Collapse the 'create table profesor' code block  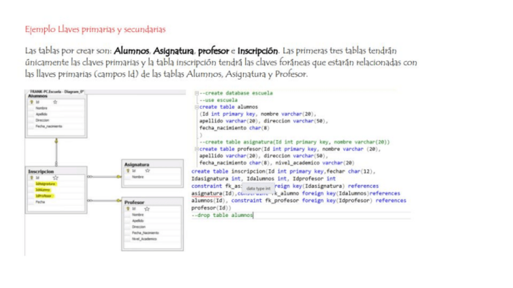click(197, 149)
